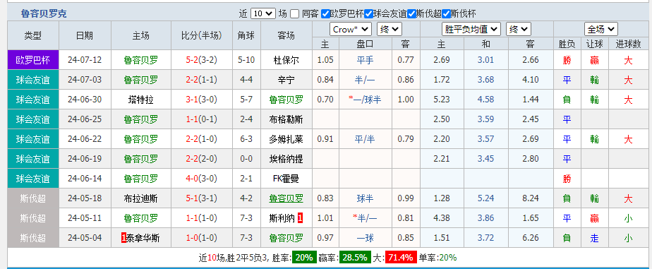Click the 2-2(1-1) score against 辛宁
Screen dimensions: 652x269
(x=202, y=80)
